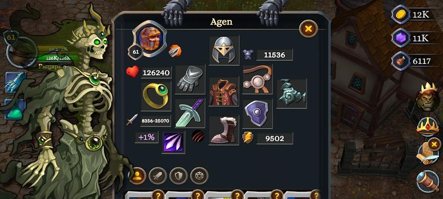Viewport: 443px width, 199px height.
Task: Open the shield defense tab
Action: tap(178, 176)
